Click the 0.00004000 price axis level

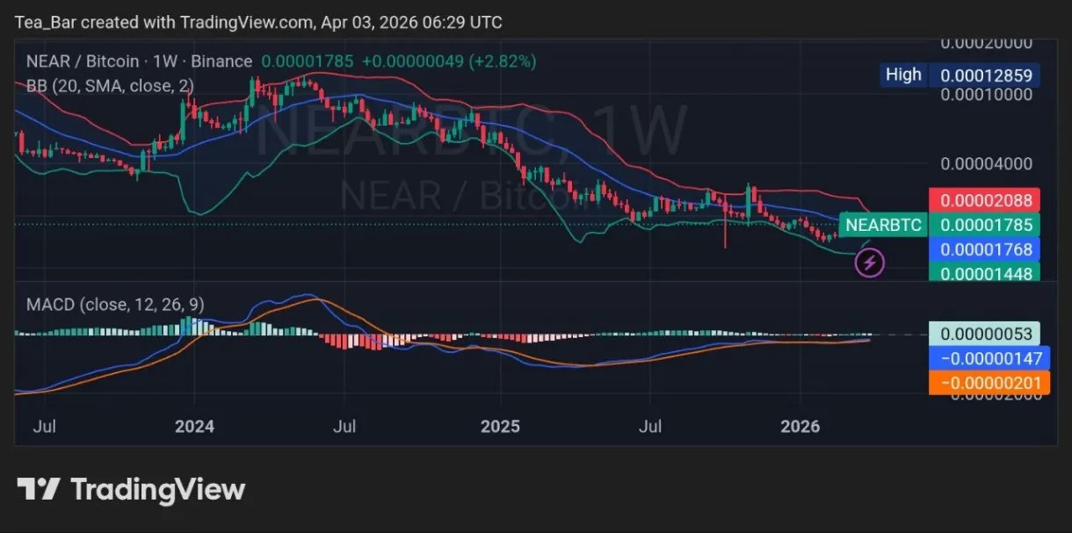click(x=984, y=164)
